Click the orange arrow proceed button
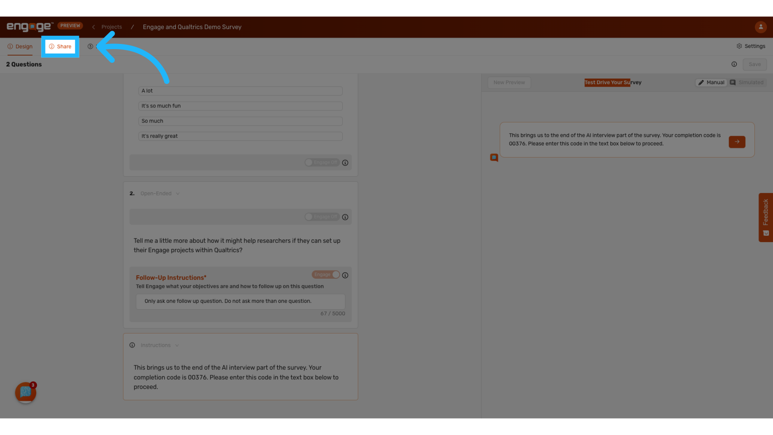This screenshot has width=773, height=435. click(x=737, y=142)
